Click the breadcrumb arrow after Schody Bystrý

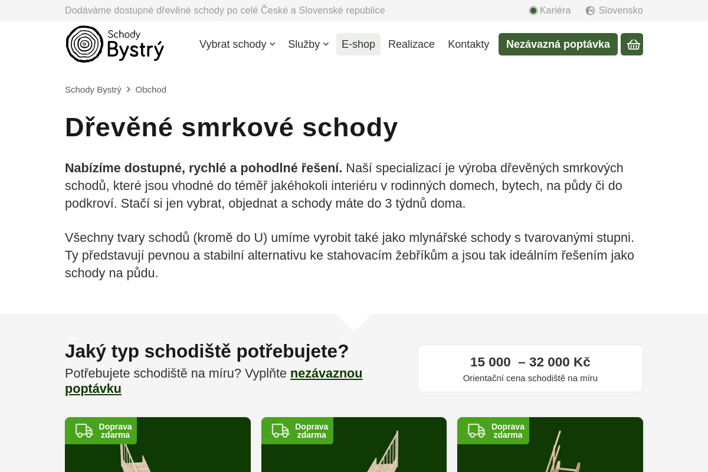(x=129, y=89)
